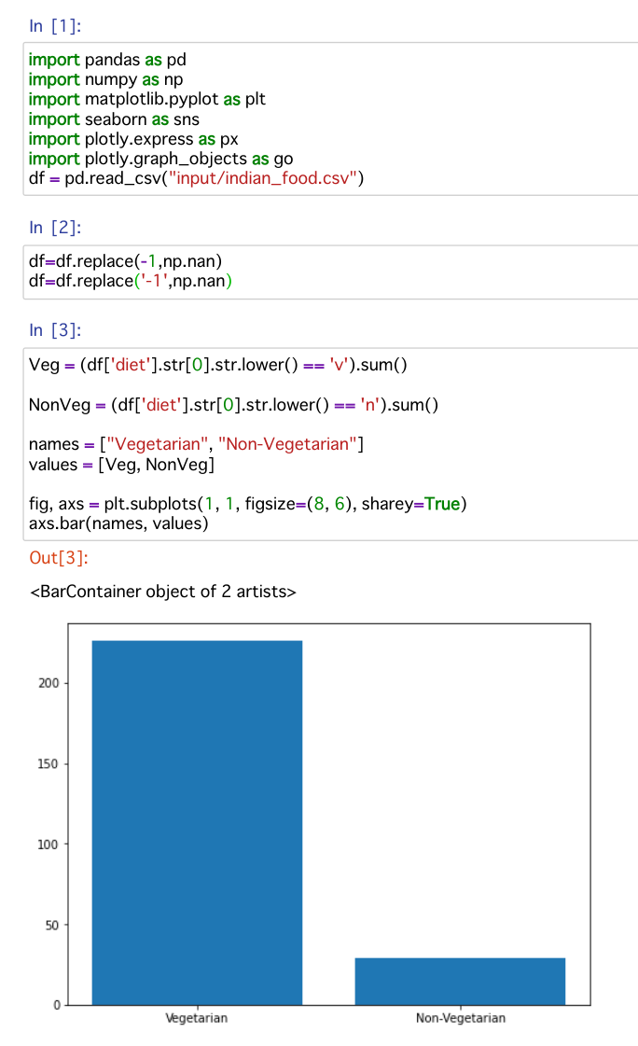The width and height of the screenshot is (638, 1046).
Task: Click the In [2]: cell prompt
Action: (55, 228)
